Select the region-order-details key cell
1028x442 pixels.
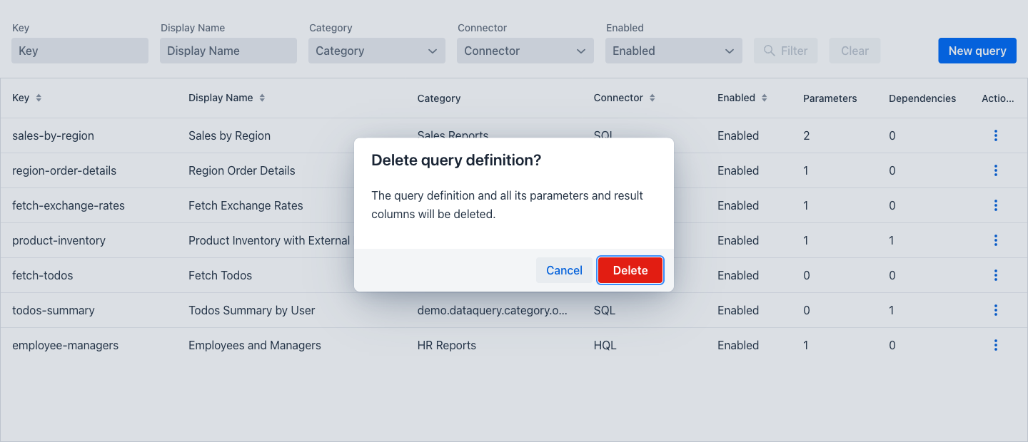(x=64, y=170)
